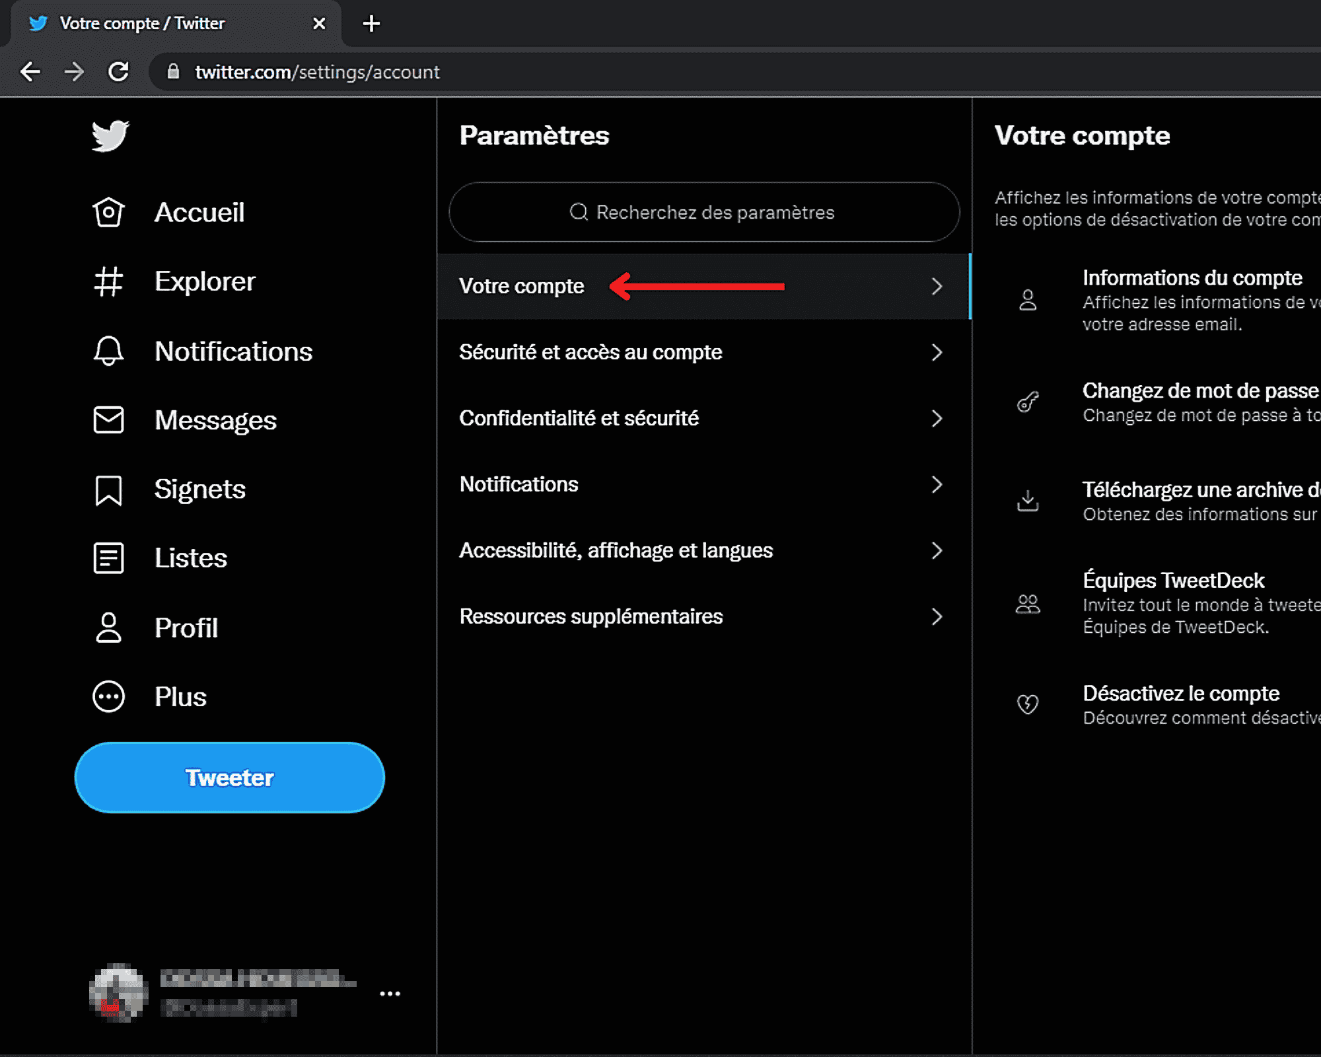Select Confidentialité et sécurité
The width and height of the screenshot is (1321, 1057).
point(704,418)
